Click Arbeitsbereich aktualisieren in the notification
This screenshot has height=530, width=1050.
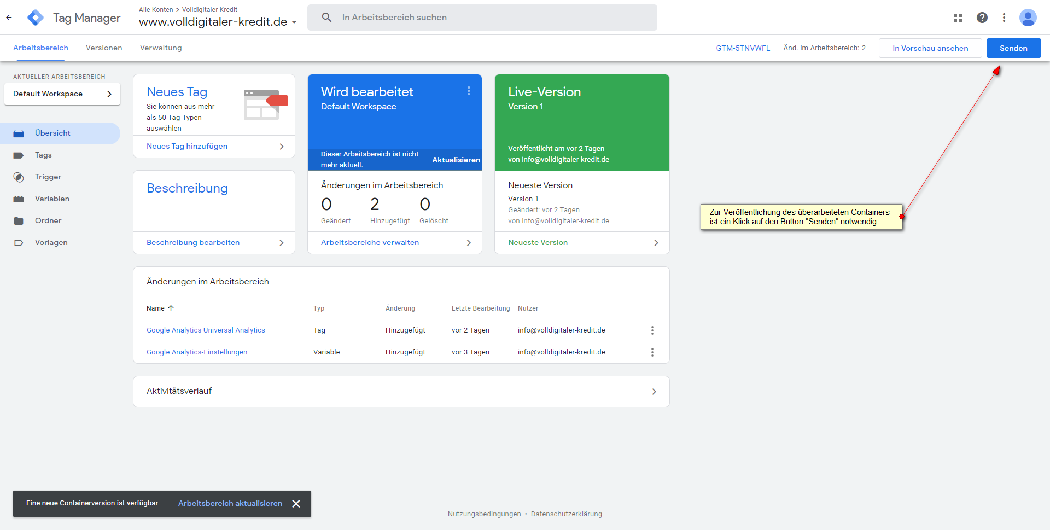(x=230, y=504)
